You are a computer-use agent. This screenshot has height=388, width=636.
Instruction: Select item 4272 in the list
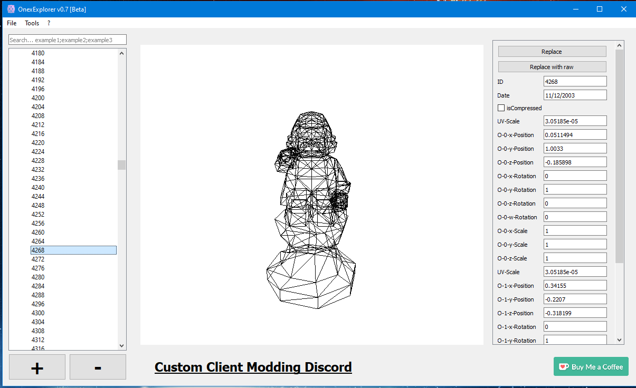(38, 259)
